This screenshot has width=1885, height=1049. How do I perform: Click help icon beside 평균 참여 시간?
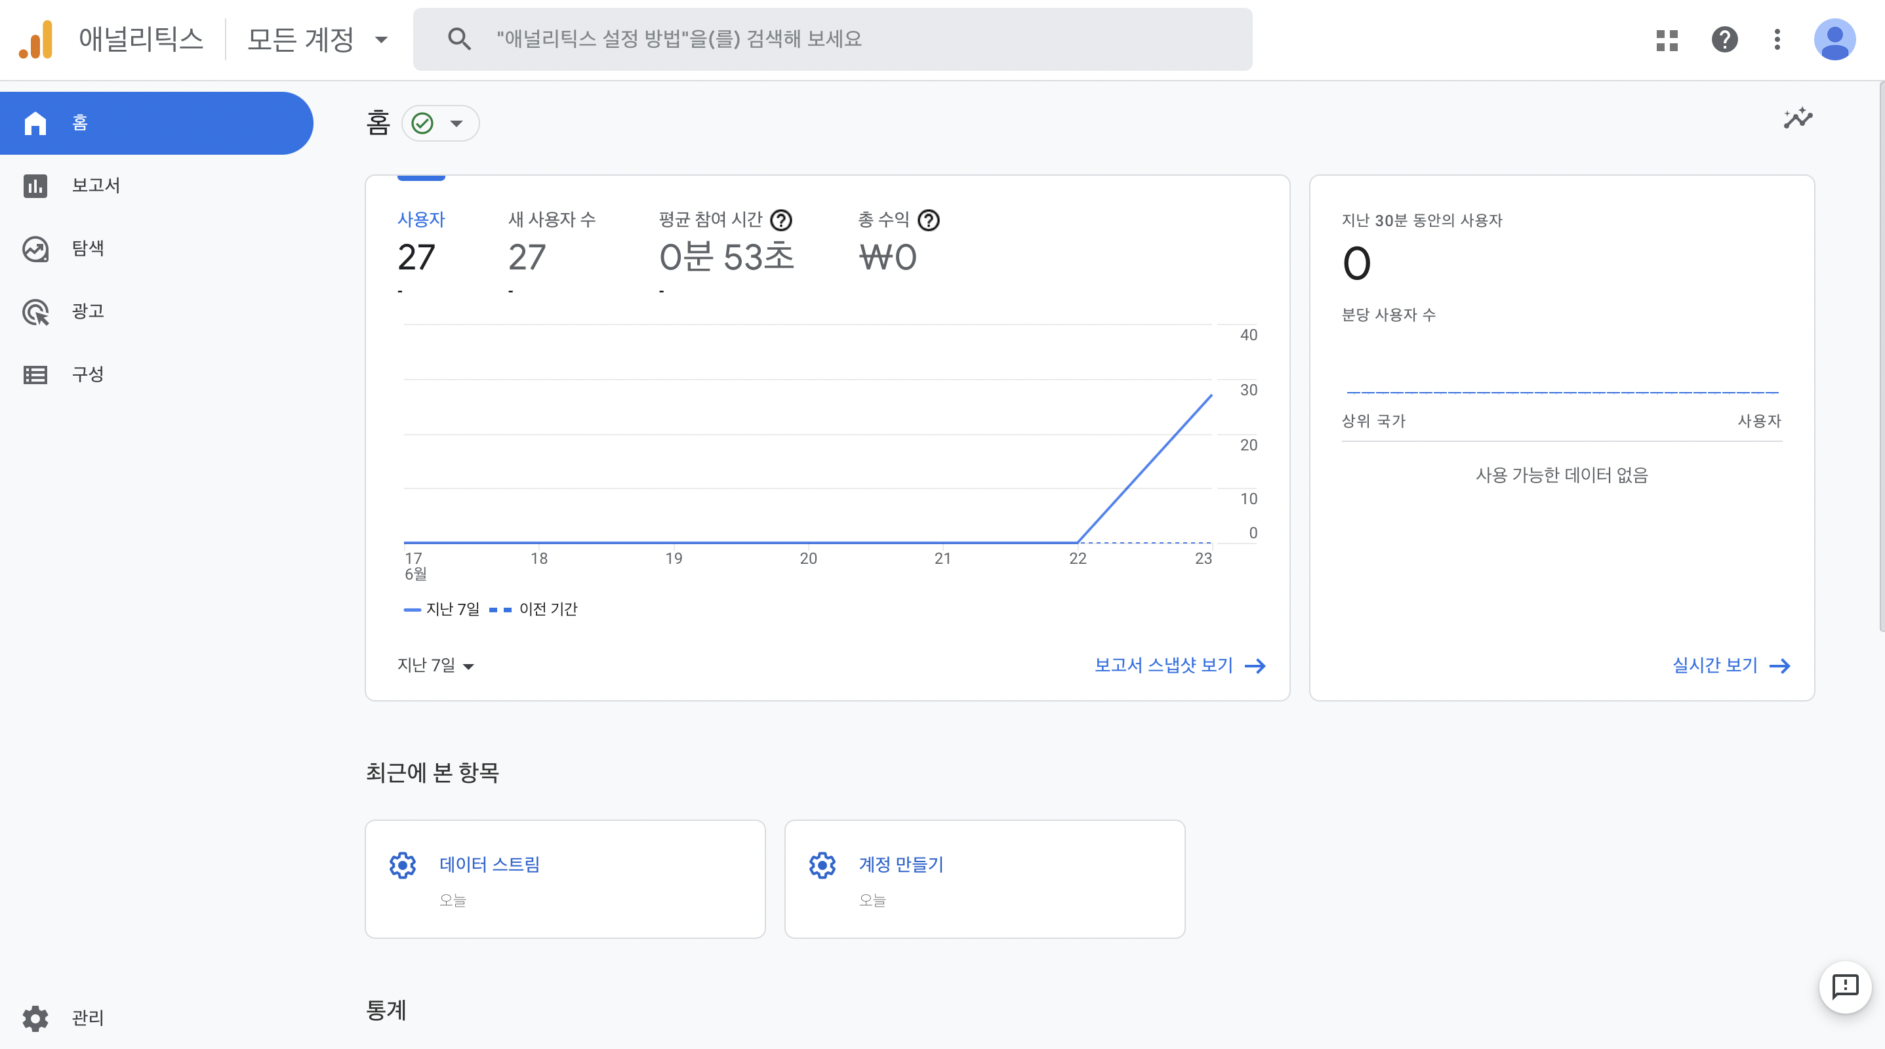[x=782, y=220]
